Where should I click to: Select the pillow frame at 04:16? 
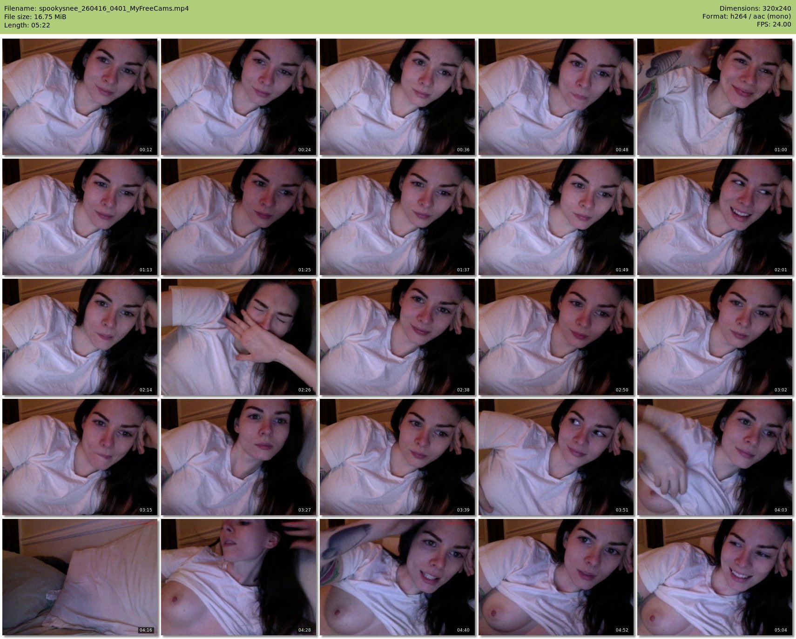pyautogui.click(x=80, y=577)
